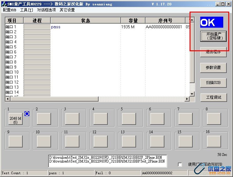Open the 配置HUB menu
The image size is (233, 177).
9,10
